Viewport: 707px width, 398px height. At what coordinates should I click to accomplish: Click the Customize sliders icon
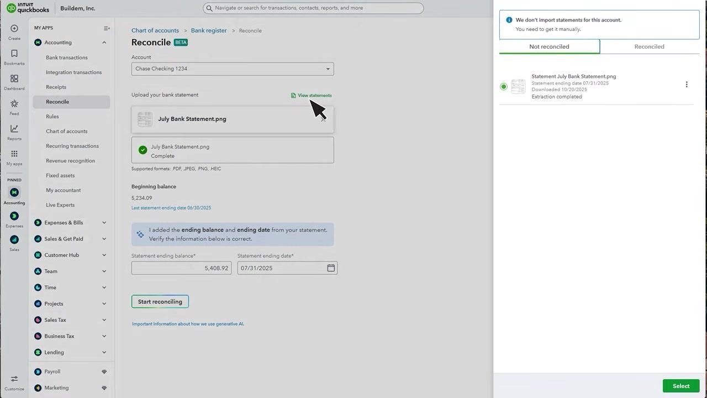(x=14, y=379)
